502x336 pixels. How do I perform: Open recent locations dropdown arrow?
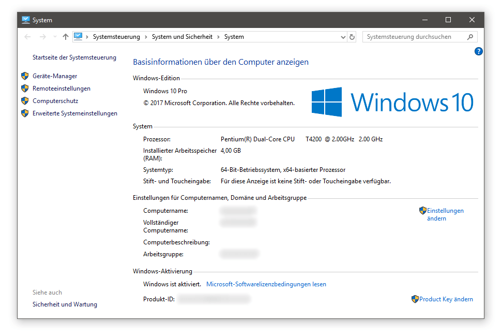(55, 37)
